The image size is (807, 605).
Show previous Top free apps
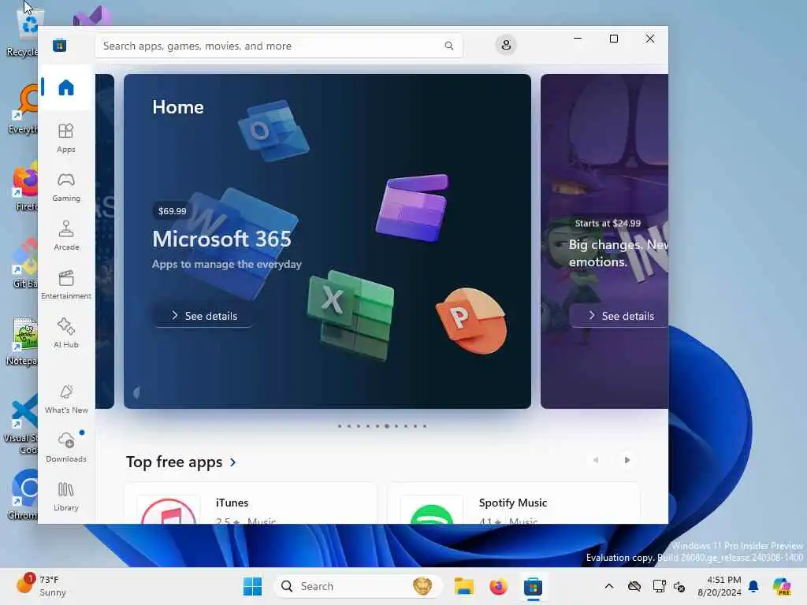click(x=596, y=460)
